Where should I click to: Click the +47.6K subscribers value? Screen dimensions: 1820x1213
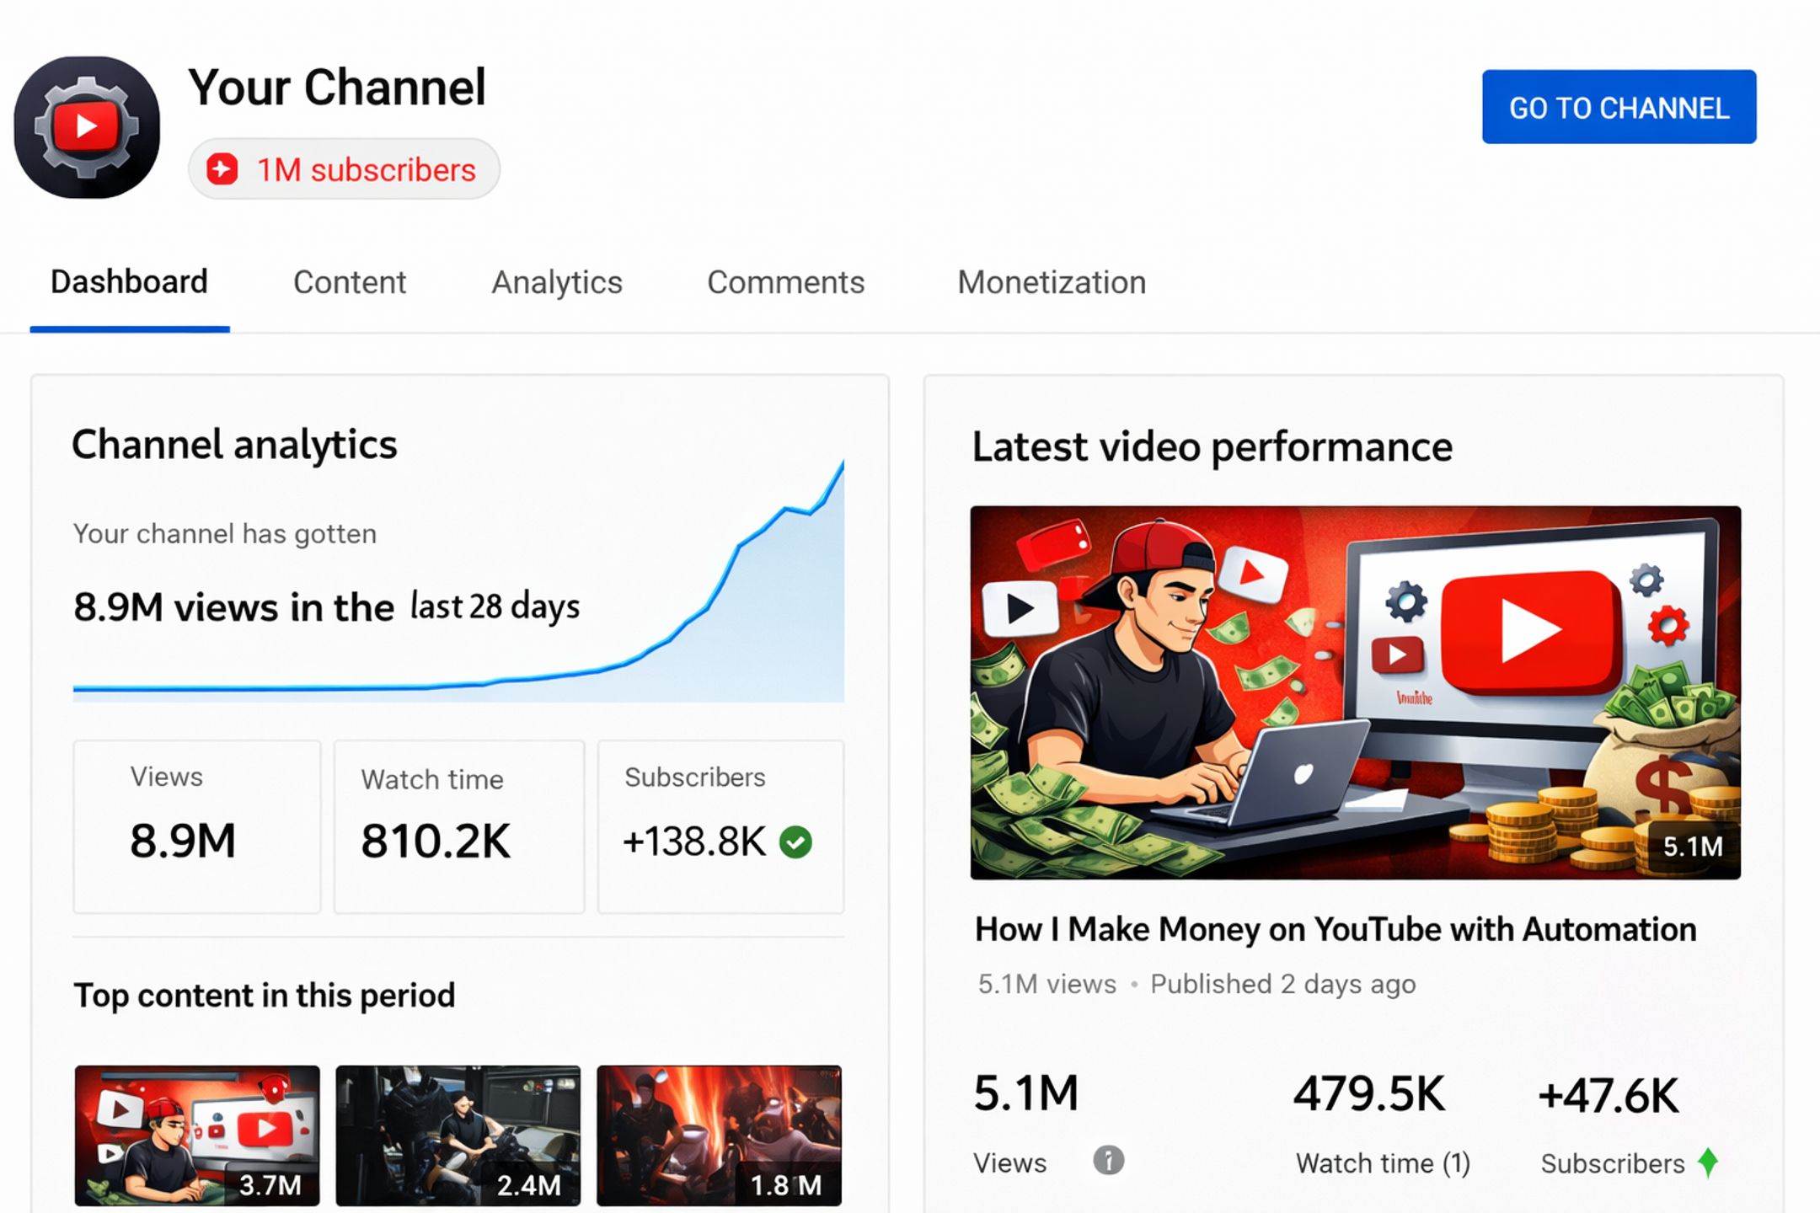pyautogui.click(x=1609, y=1096)
